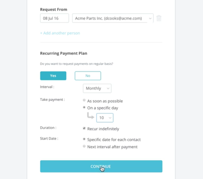The image size is (203, 179).
Task: Expand the day-of-month dropdown showing 10
Action: [105, 118]
